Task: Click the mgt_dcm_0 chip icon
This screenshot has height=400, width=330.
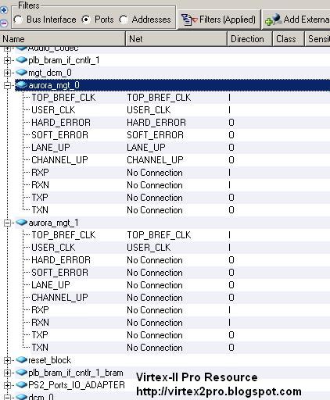Action: pos(22,73)
